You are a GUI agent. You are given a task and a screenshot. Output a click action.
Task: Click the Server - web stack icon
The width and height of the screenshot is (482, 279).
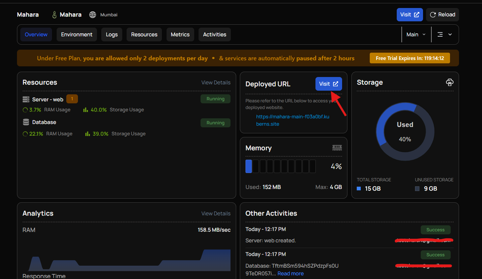(26, 99)
